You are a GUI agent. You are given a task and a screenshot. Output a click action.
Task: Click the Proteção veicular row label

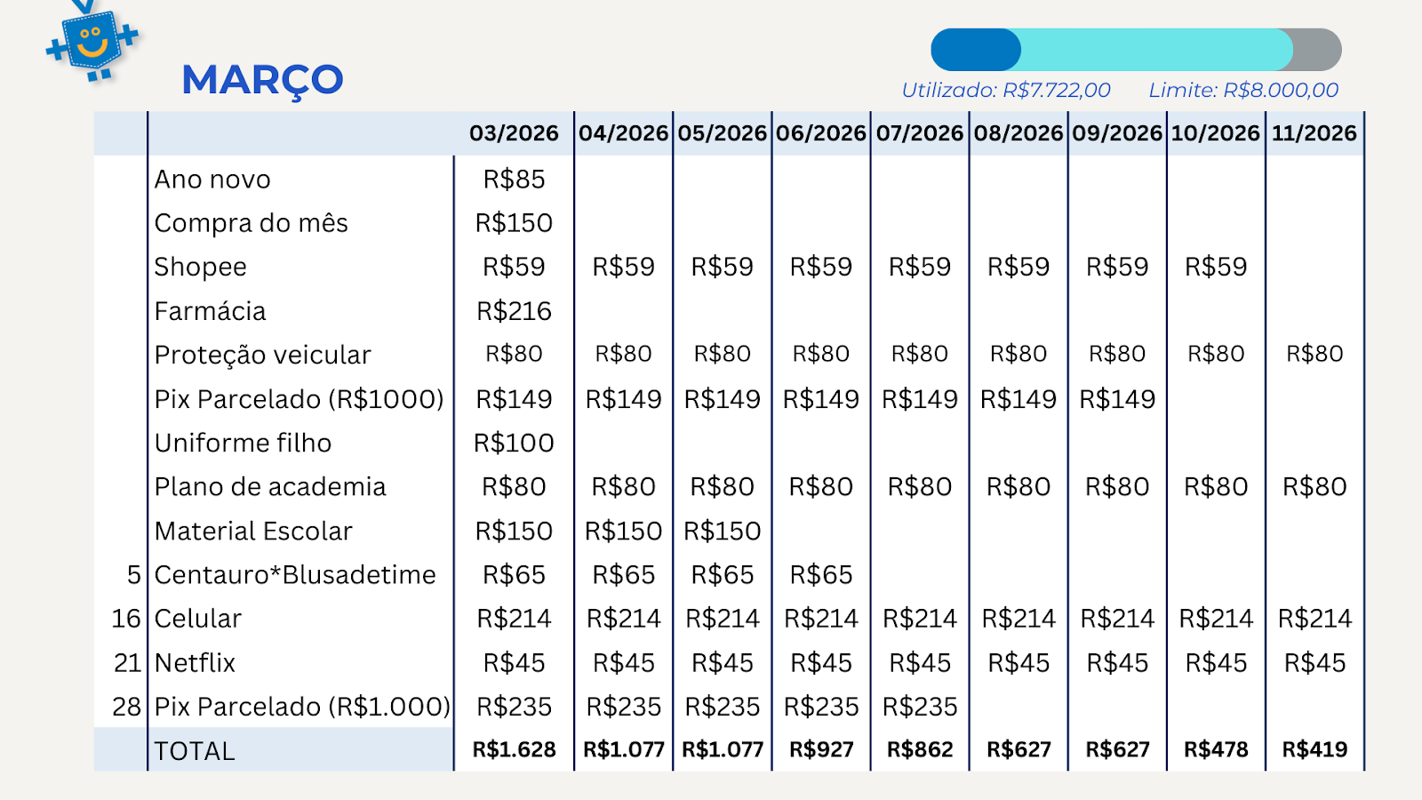tap(262, 355)
